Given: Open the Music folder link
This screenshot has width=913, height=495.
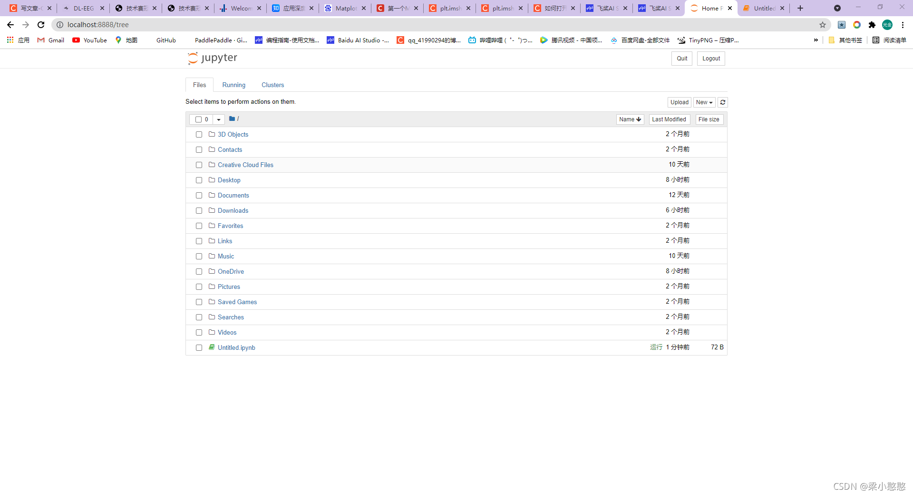Looking at the screenshot, I should point(226,257).
